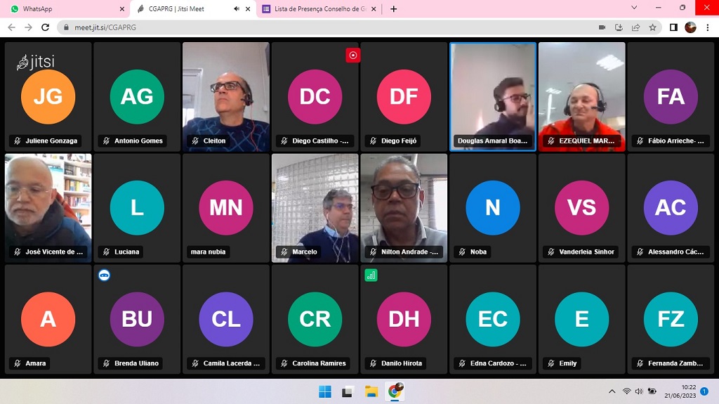Open the Windows Start menu

[x=325, y=391]
